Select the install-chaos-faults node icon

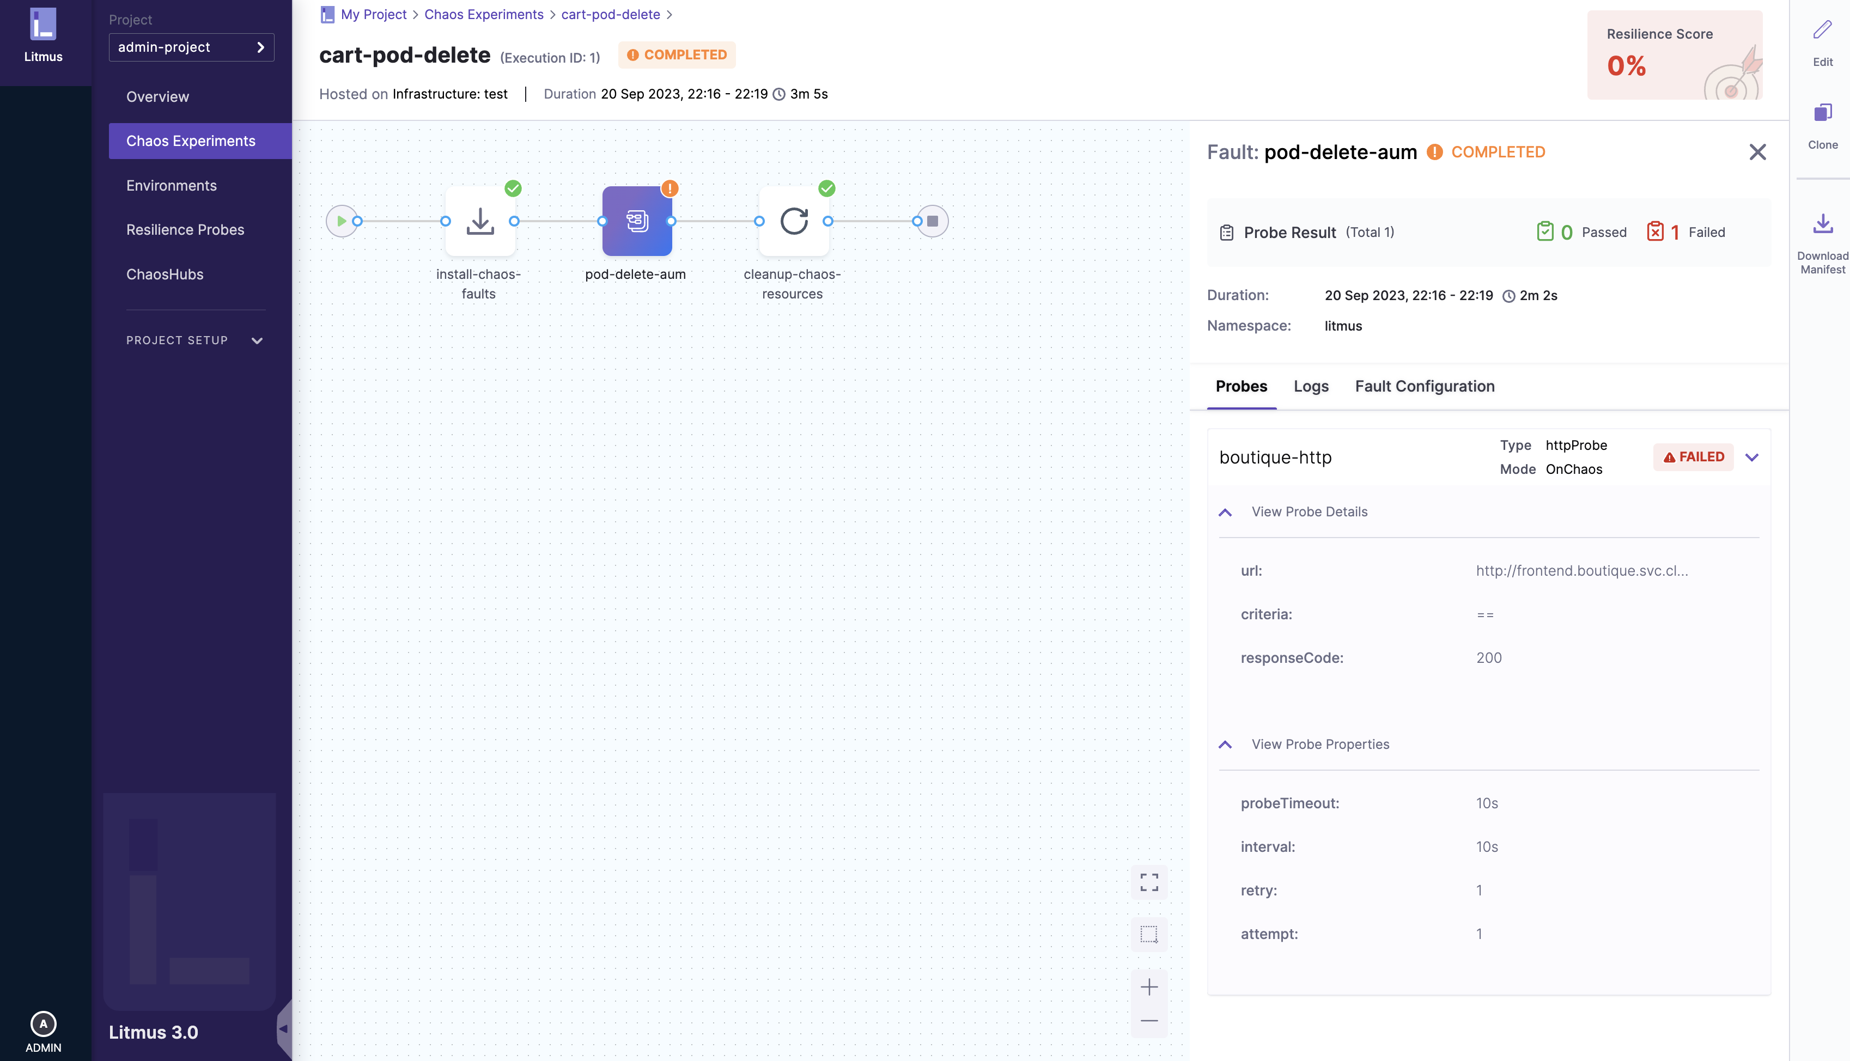click(479, 221)
